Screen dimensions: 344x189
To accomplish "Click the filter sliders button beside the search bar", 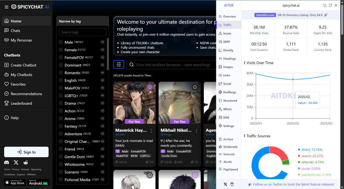I will [x=119, y=65].
